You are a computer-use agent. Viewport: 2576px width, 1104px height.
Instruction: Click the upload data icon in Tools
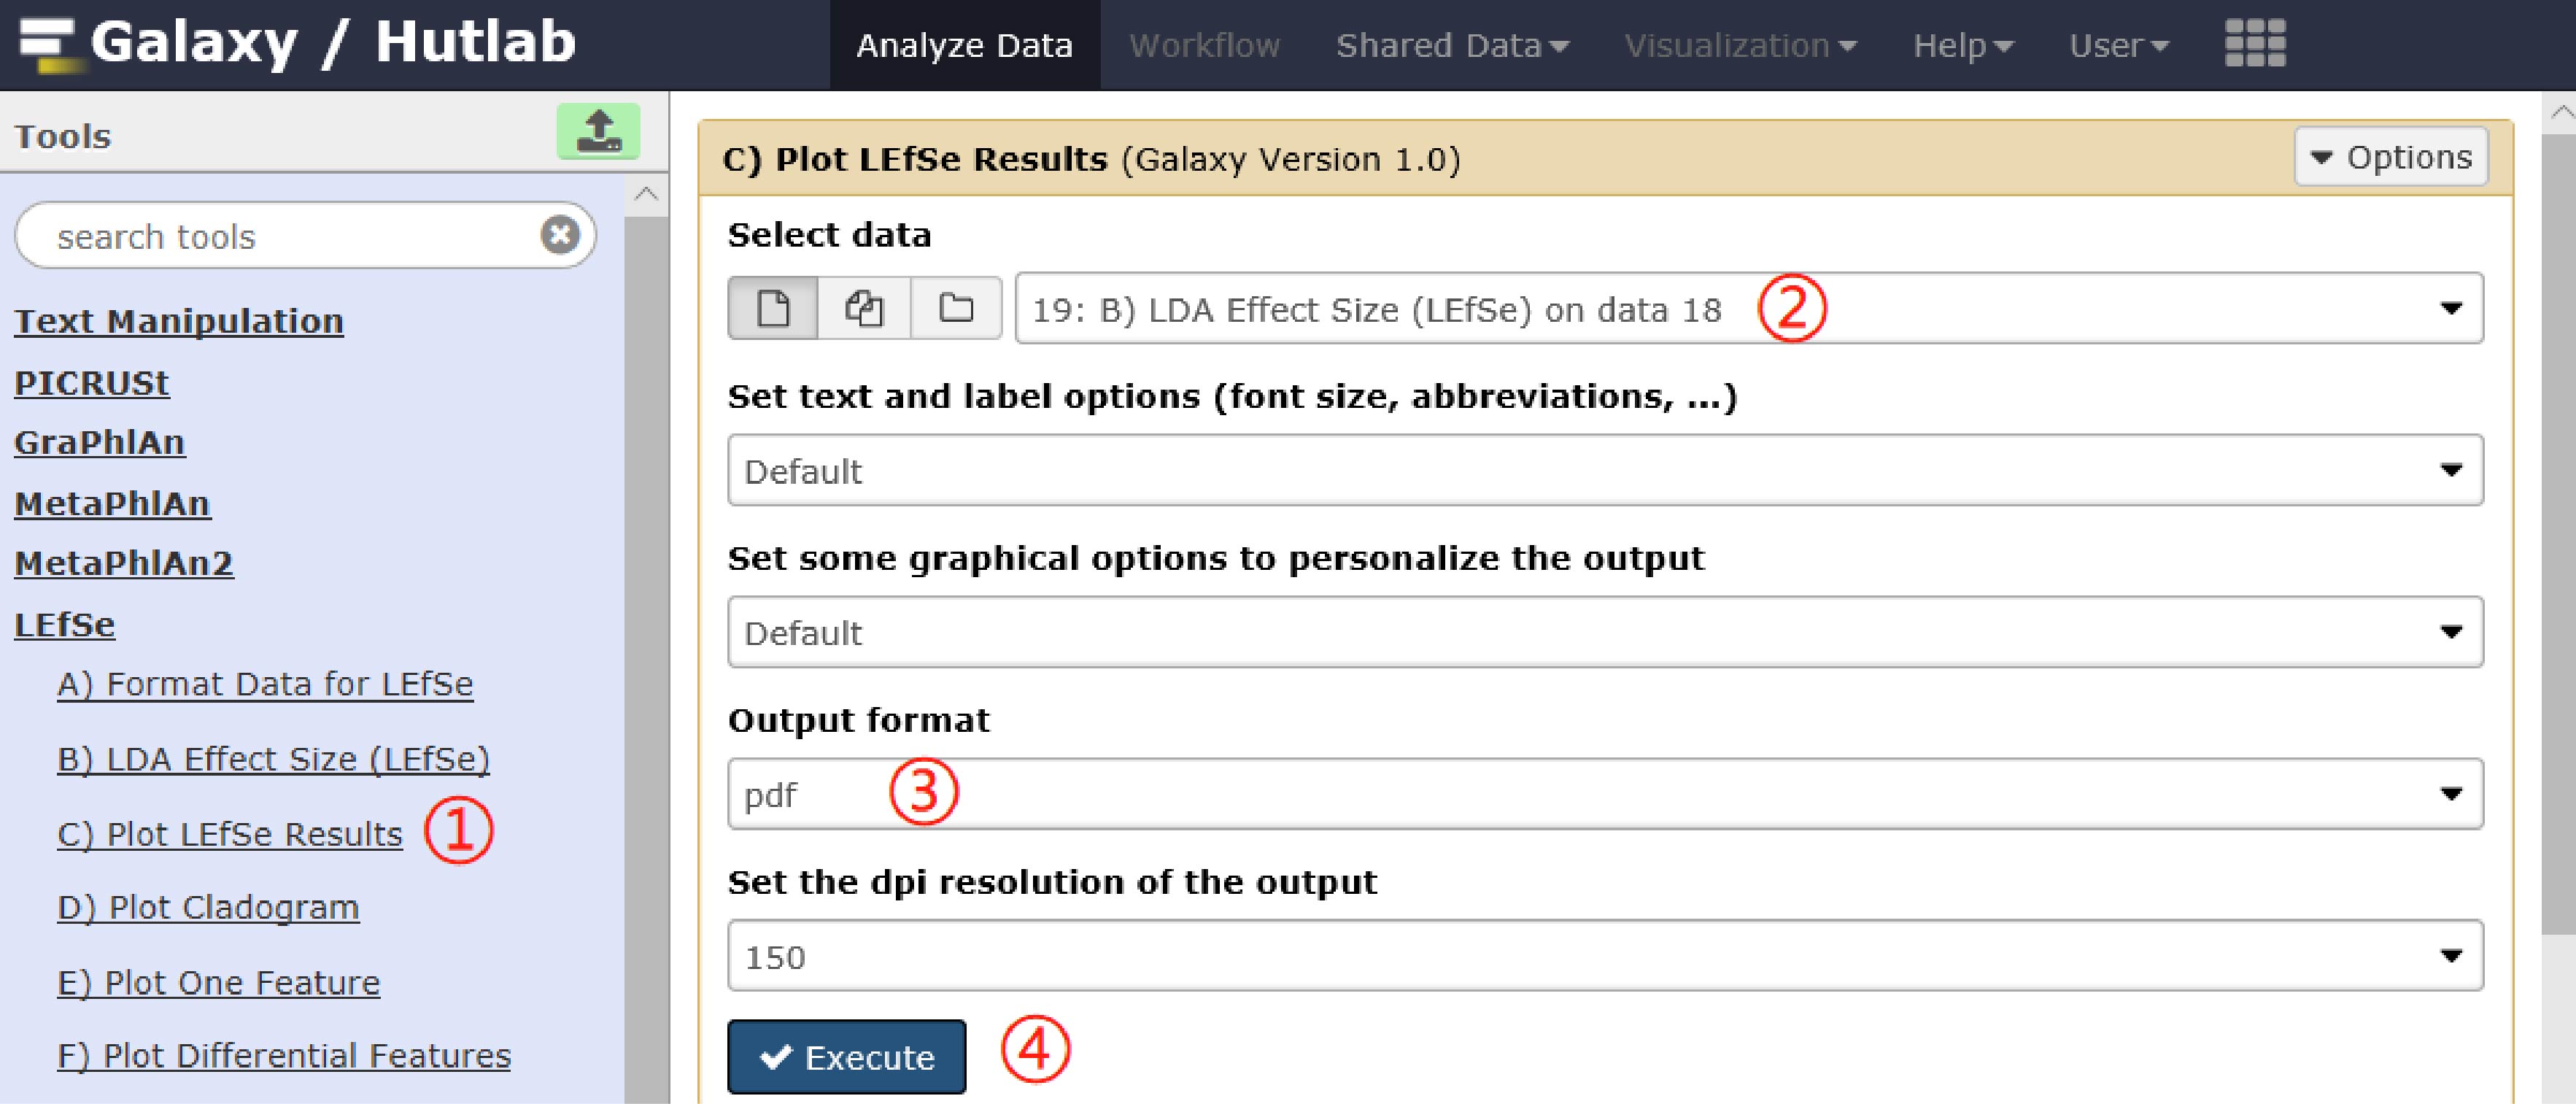pos(598,132)
